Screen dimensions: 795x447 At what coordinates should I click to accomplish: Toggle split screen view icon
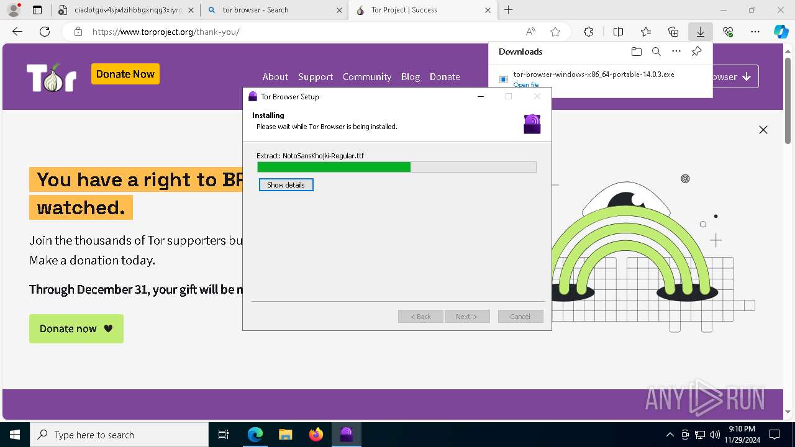(x=618, y=32)
